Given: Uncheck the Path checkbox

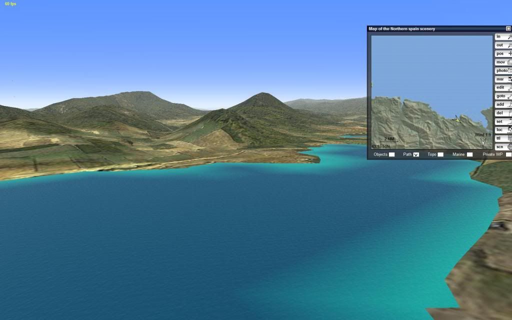Looking at the screenshot, I should click(416, 154).
